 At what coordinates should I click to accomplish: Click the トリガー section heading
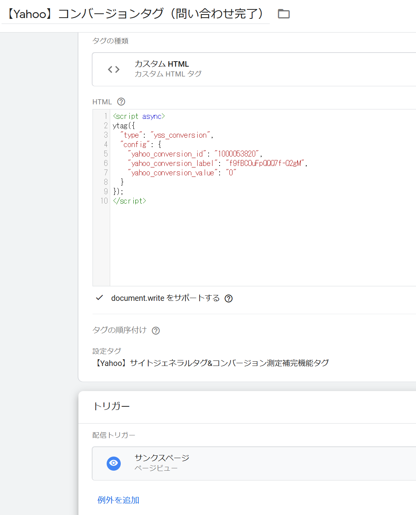coord(111,406)
